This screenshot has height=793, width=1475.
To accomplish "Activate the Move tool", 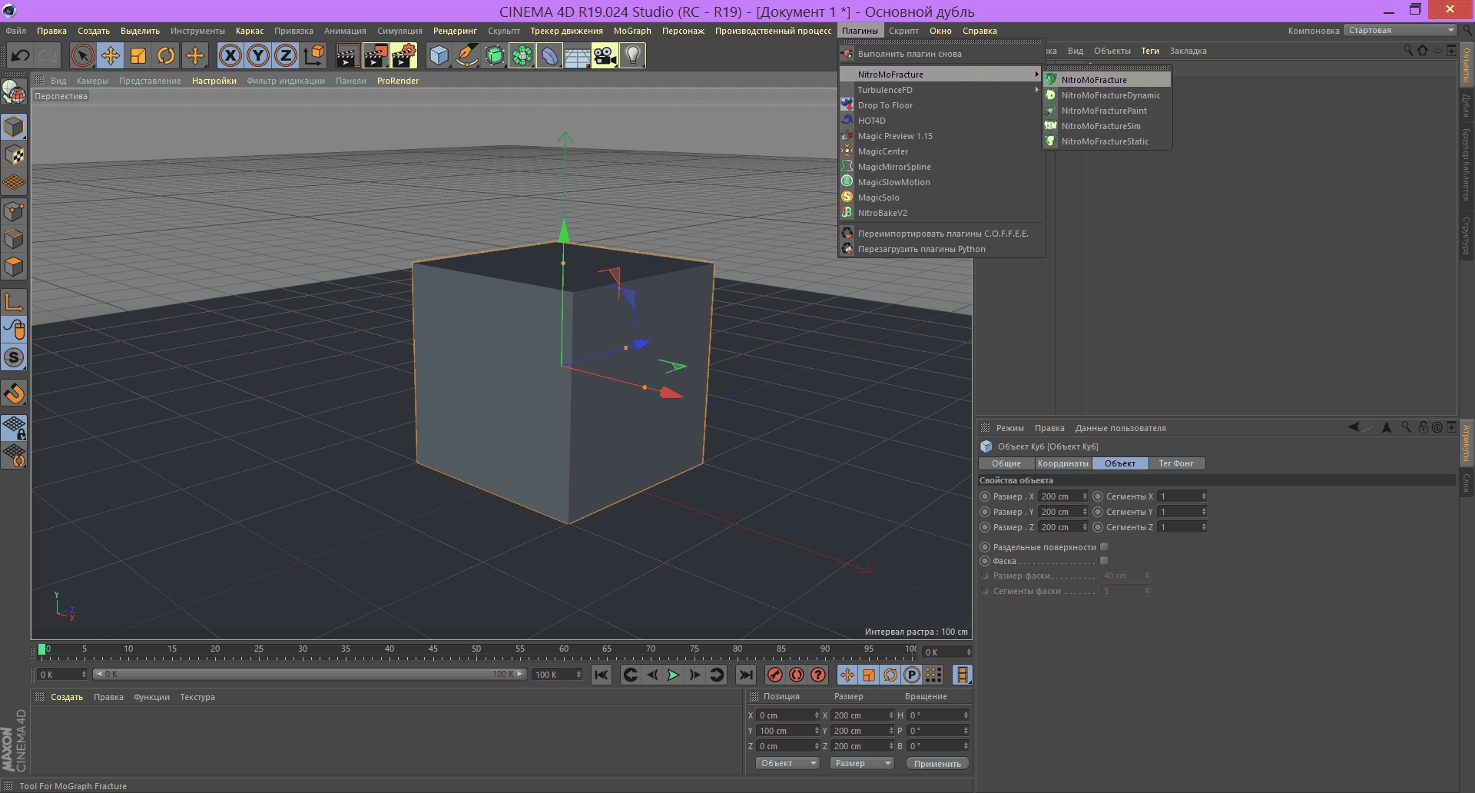I will (111, 55).
